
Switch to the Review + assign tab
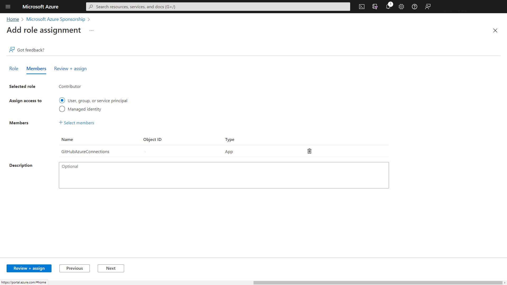point(70,68)
